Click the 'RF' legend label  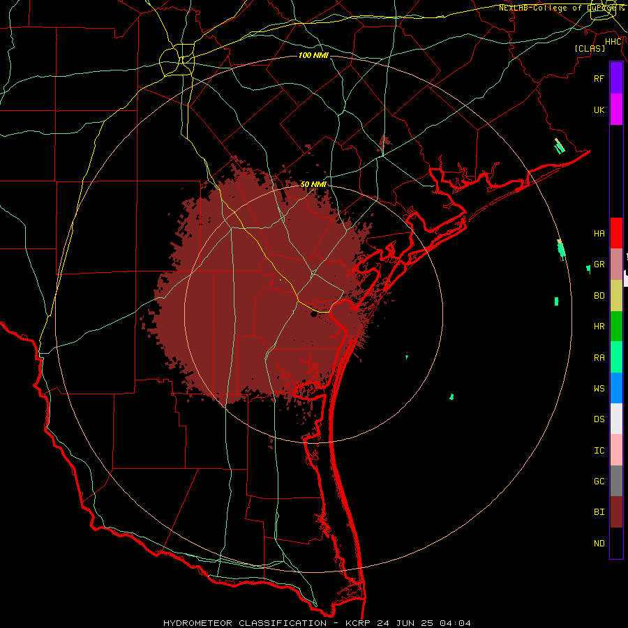[599, 79]
